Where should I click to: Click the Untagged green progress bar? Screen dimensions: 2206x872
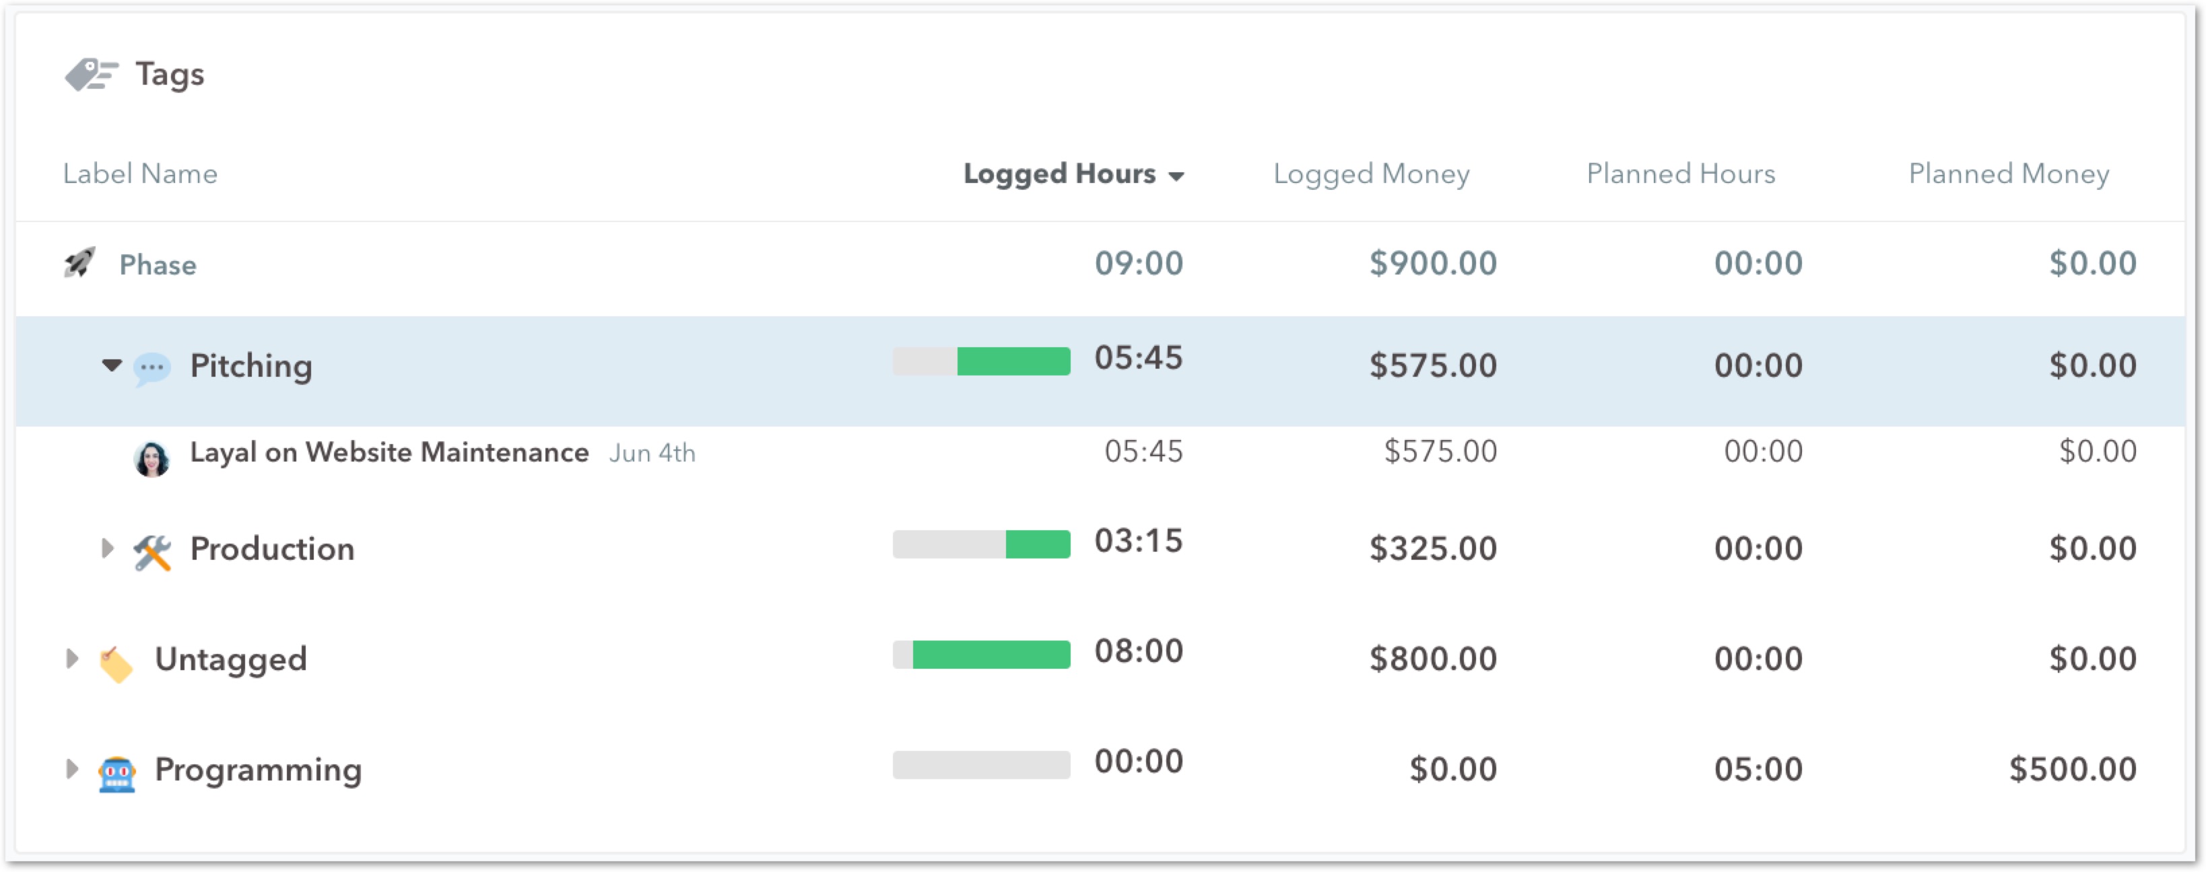pyautogui.click(x=990, y=655)
